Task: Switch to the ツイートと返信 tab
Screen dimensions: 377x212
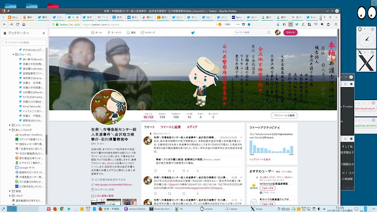Action: point(170,127)
